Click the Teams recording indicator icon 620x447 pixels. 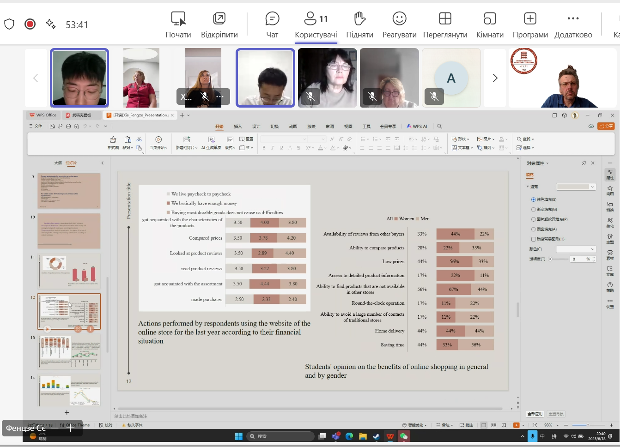[30, 24]
